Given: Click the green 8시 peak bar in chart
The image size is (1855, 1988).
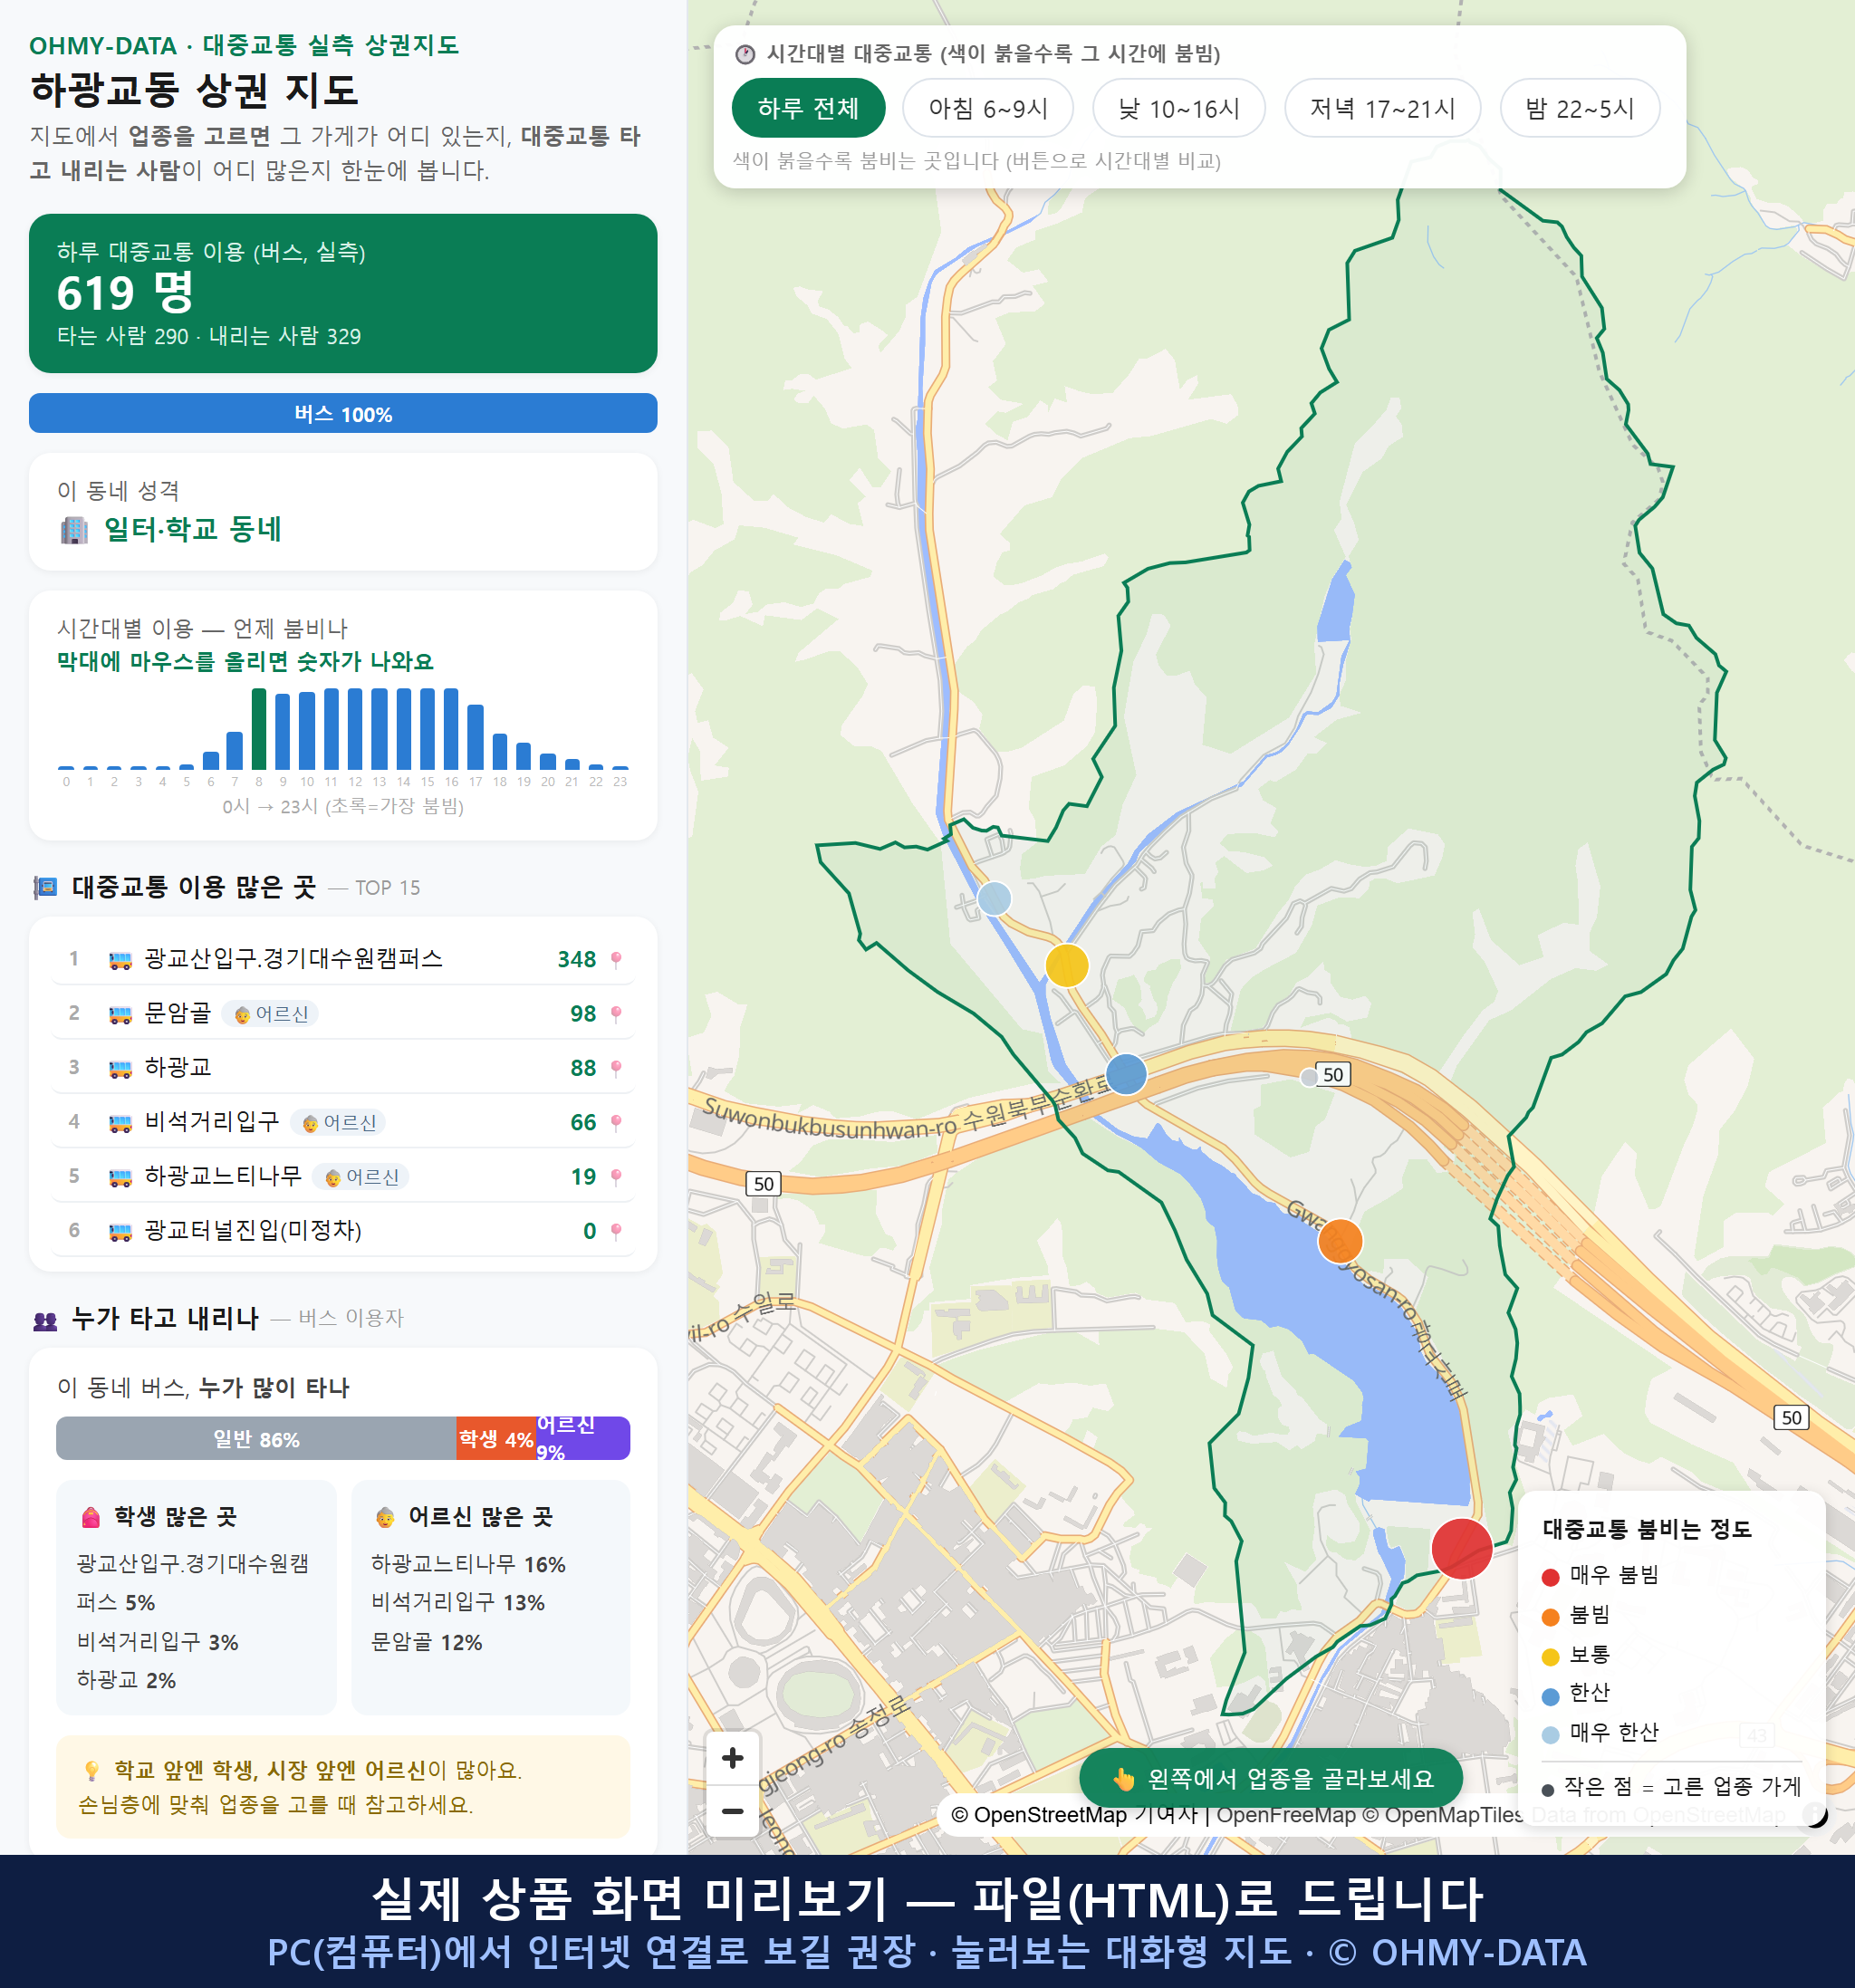Looking at the screenshot, I should point(259,728).
